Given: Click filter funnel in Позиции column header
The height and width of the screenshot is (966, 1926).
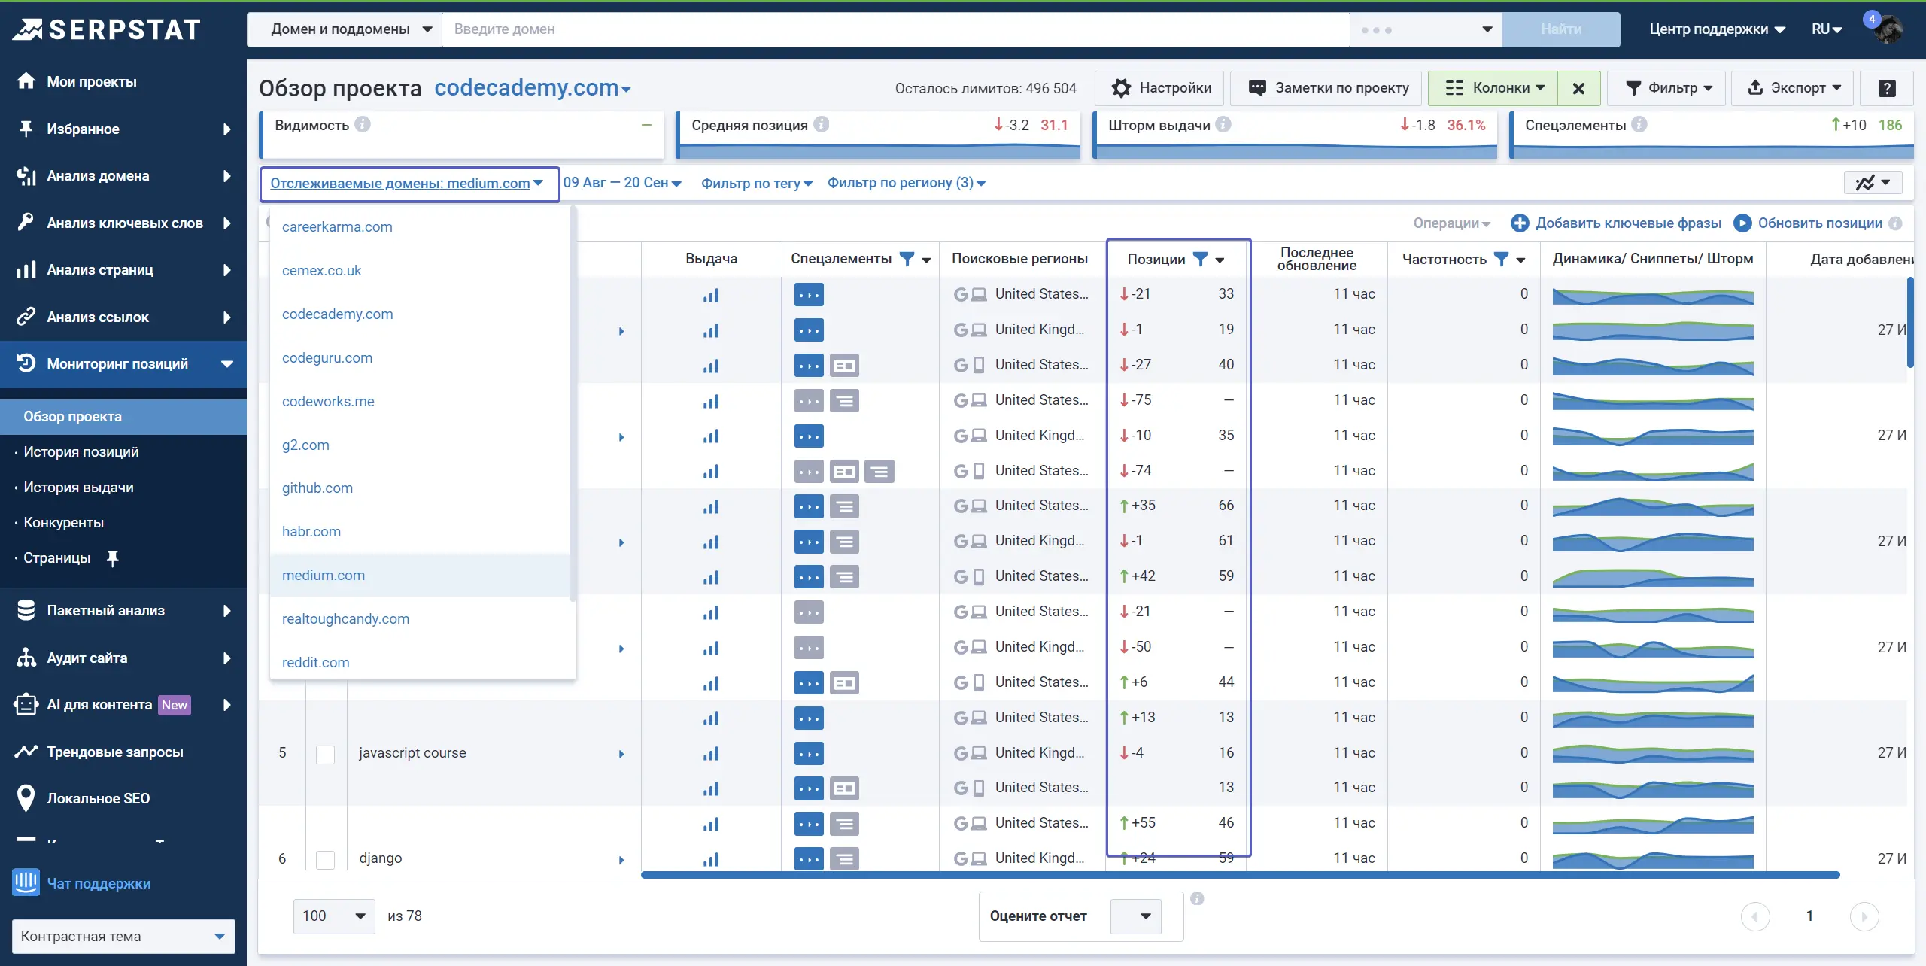Looking at the screenshot, I should coord(1201,259).
